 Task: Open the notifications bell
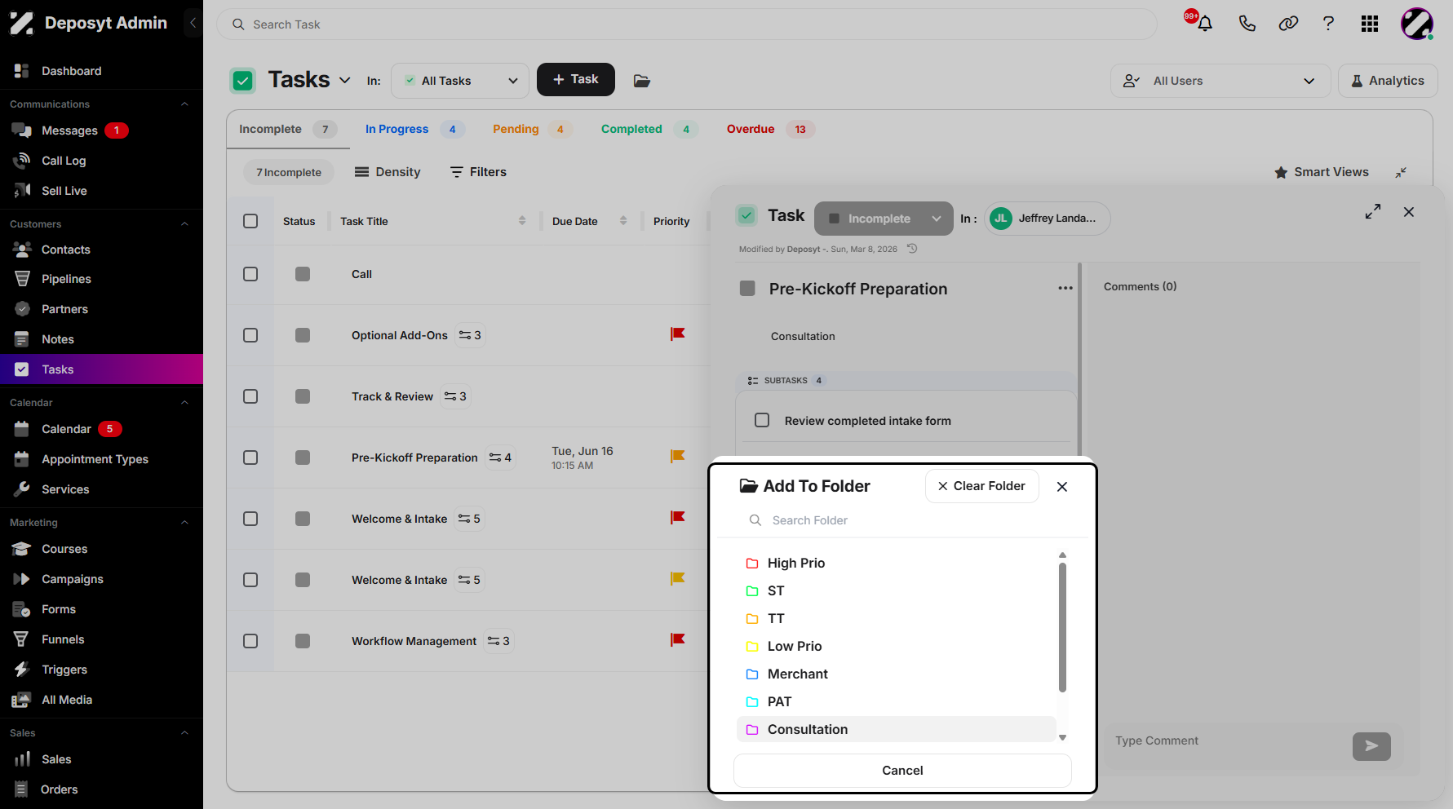[x=1204, y=23]
